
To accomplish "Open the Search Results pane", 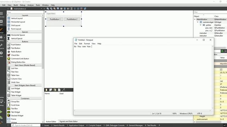I will (x=58, y=126).
